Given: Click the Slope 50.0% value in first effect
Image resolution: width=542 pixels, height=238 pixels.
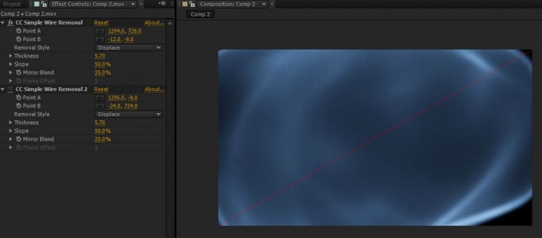Looking at the screenshot, I should pyautogui.click(x=102, y=64).
